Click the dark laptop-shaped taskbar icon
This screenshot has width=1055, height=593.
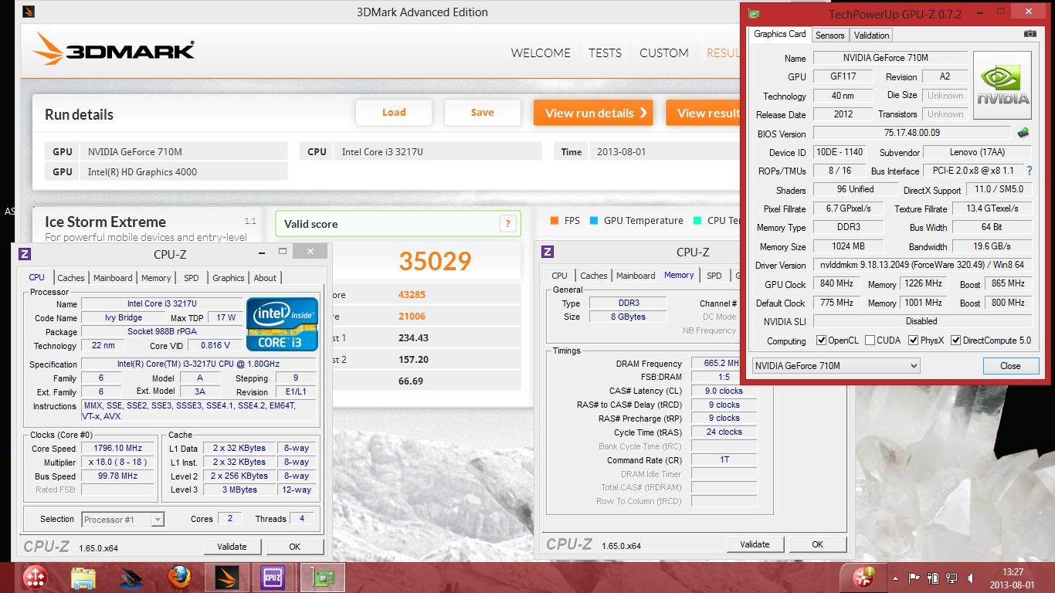click(131, 578)
